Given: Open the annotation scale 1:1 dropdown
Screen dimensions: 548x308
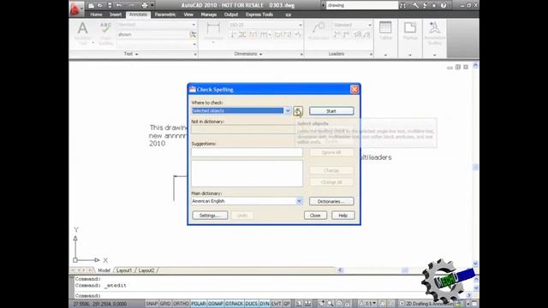Looking at the screenshot, I should 369,304.
